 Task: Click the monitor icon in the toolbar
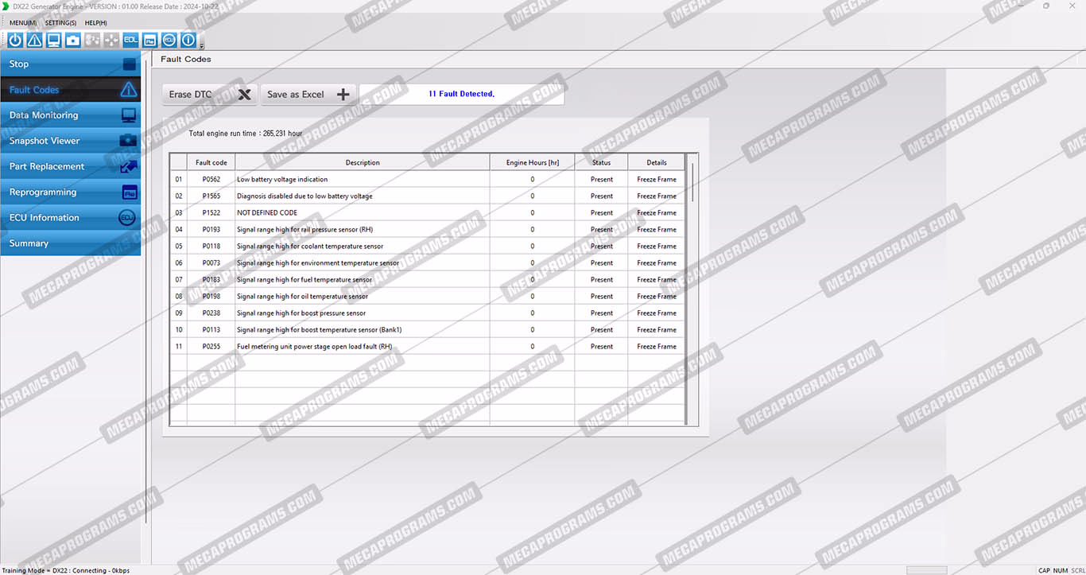[53, 40]
